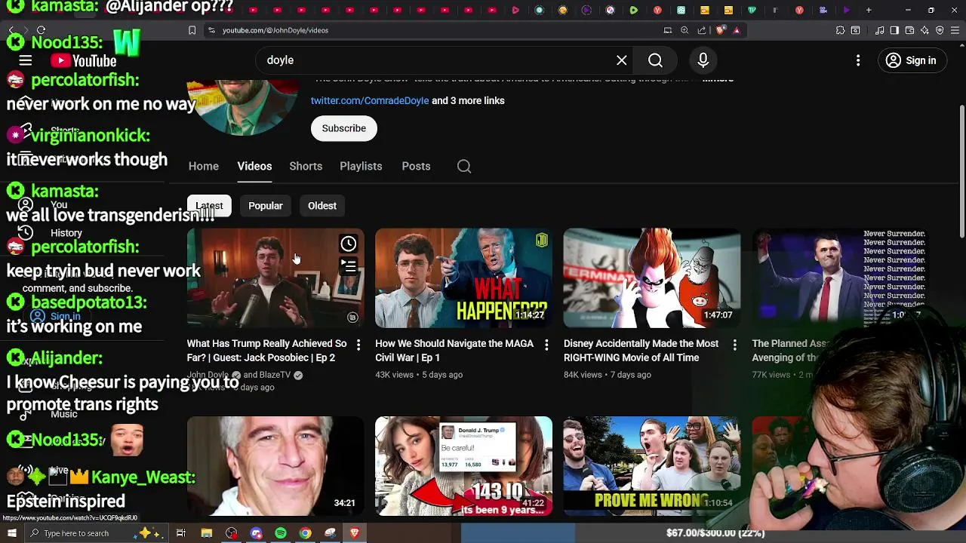Open the "What Has Trump Really Achieved" title

pyautogui.click(x=267, y=351)
